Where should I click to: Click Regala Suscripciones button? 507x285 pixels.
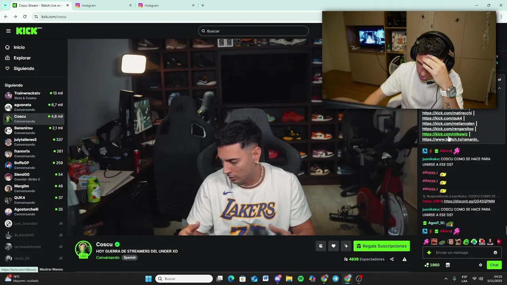381,246
